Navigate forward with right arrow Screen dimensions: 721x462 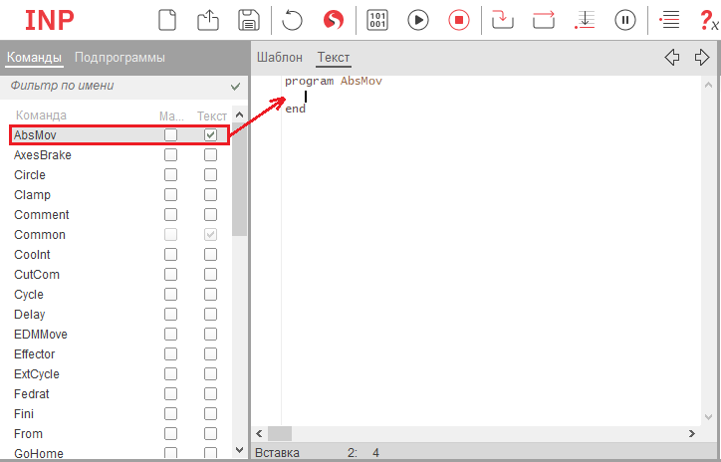pyautogui.click(x=702, y=58)
